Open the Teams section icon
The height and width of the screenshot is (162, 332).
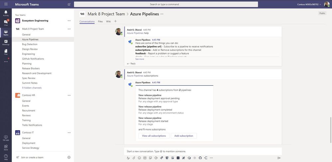[6, 33]
